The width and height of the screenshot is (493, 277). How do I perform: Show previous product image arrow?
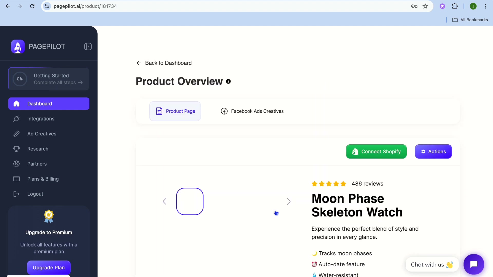[x=164, y=202]
